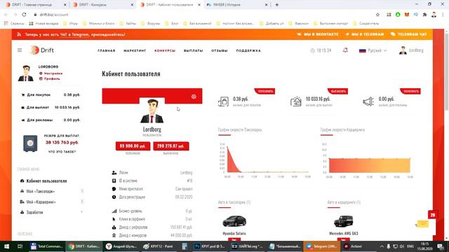Open the Windows Start menu

(6, 246)
